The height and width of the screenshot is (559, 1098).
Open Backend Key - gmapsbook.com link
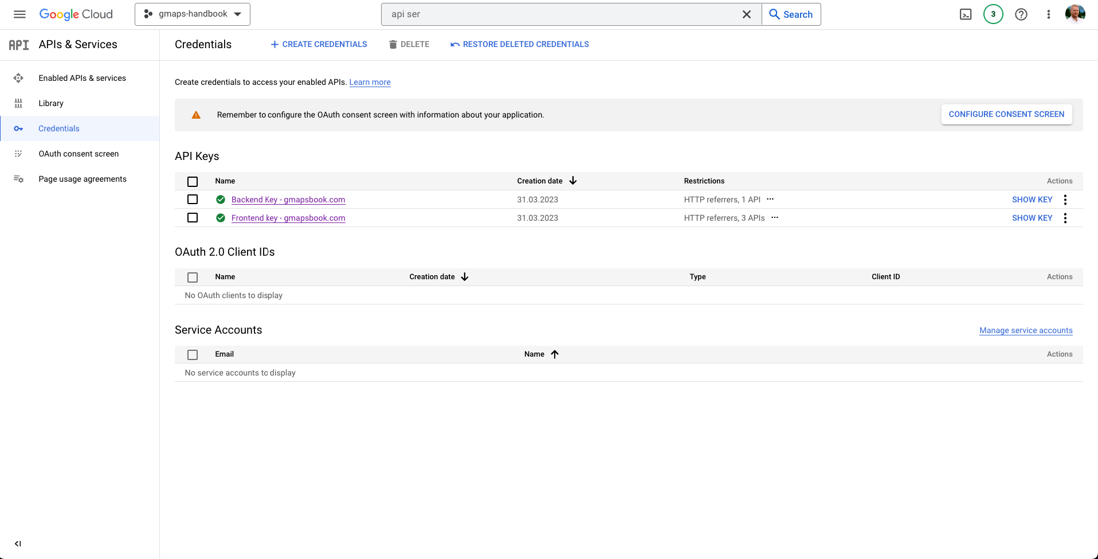288,200
